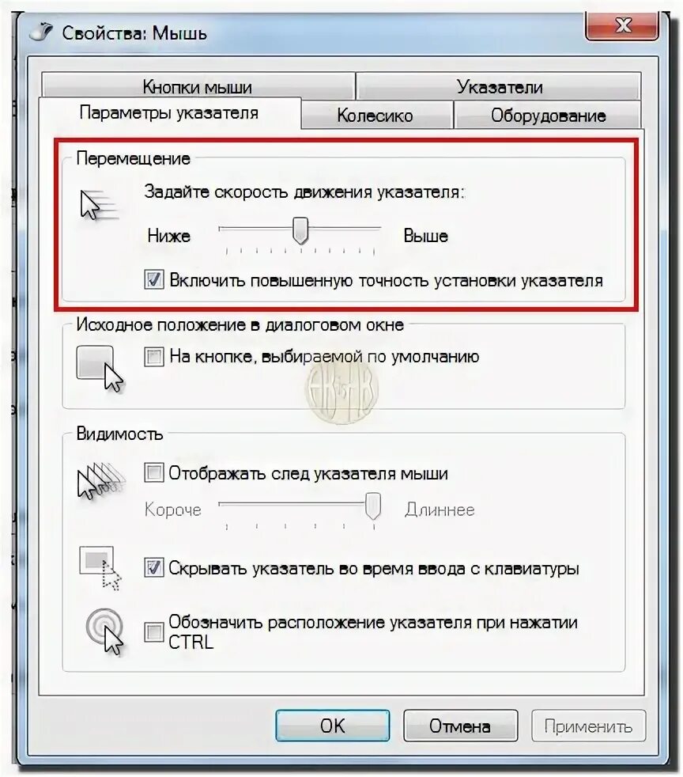
Task: Confirm settings with the OK button
Action: pos(333,726)
